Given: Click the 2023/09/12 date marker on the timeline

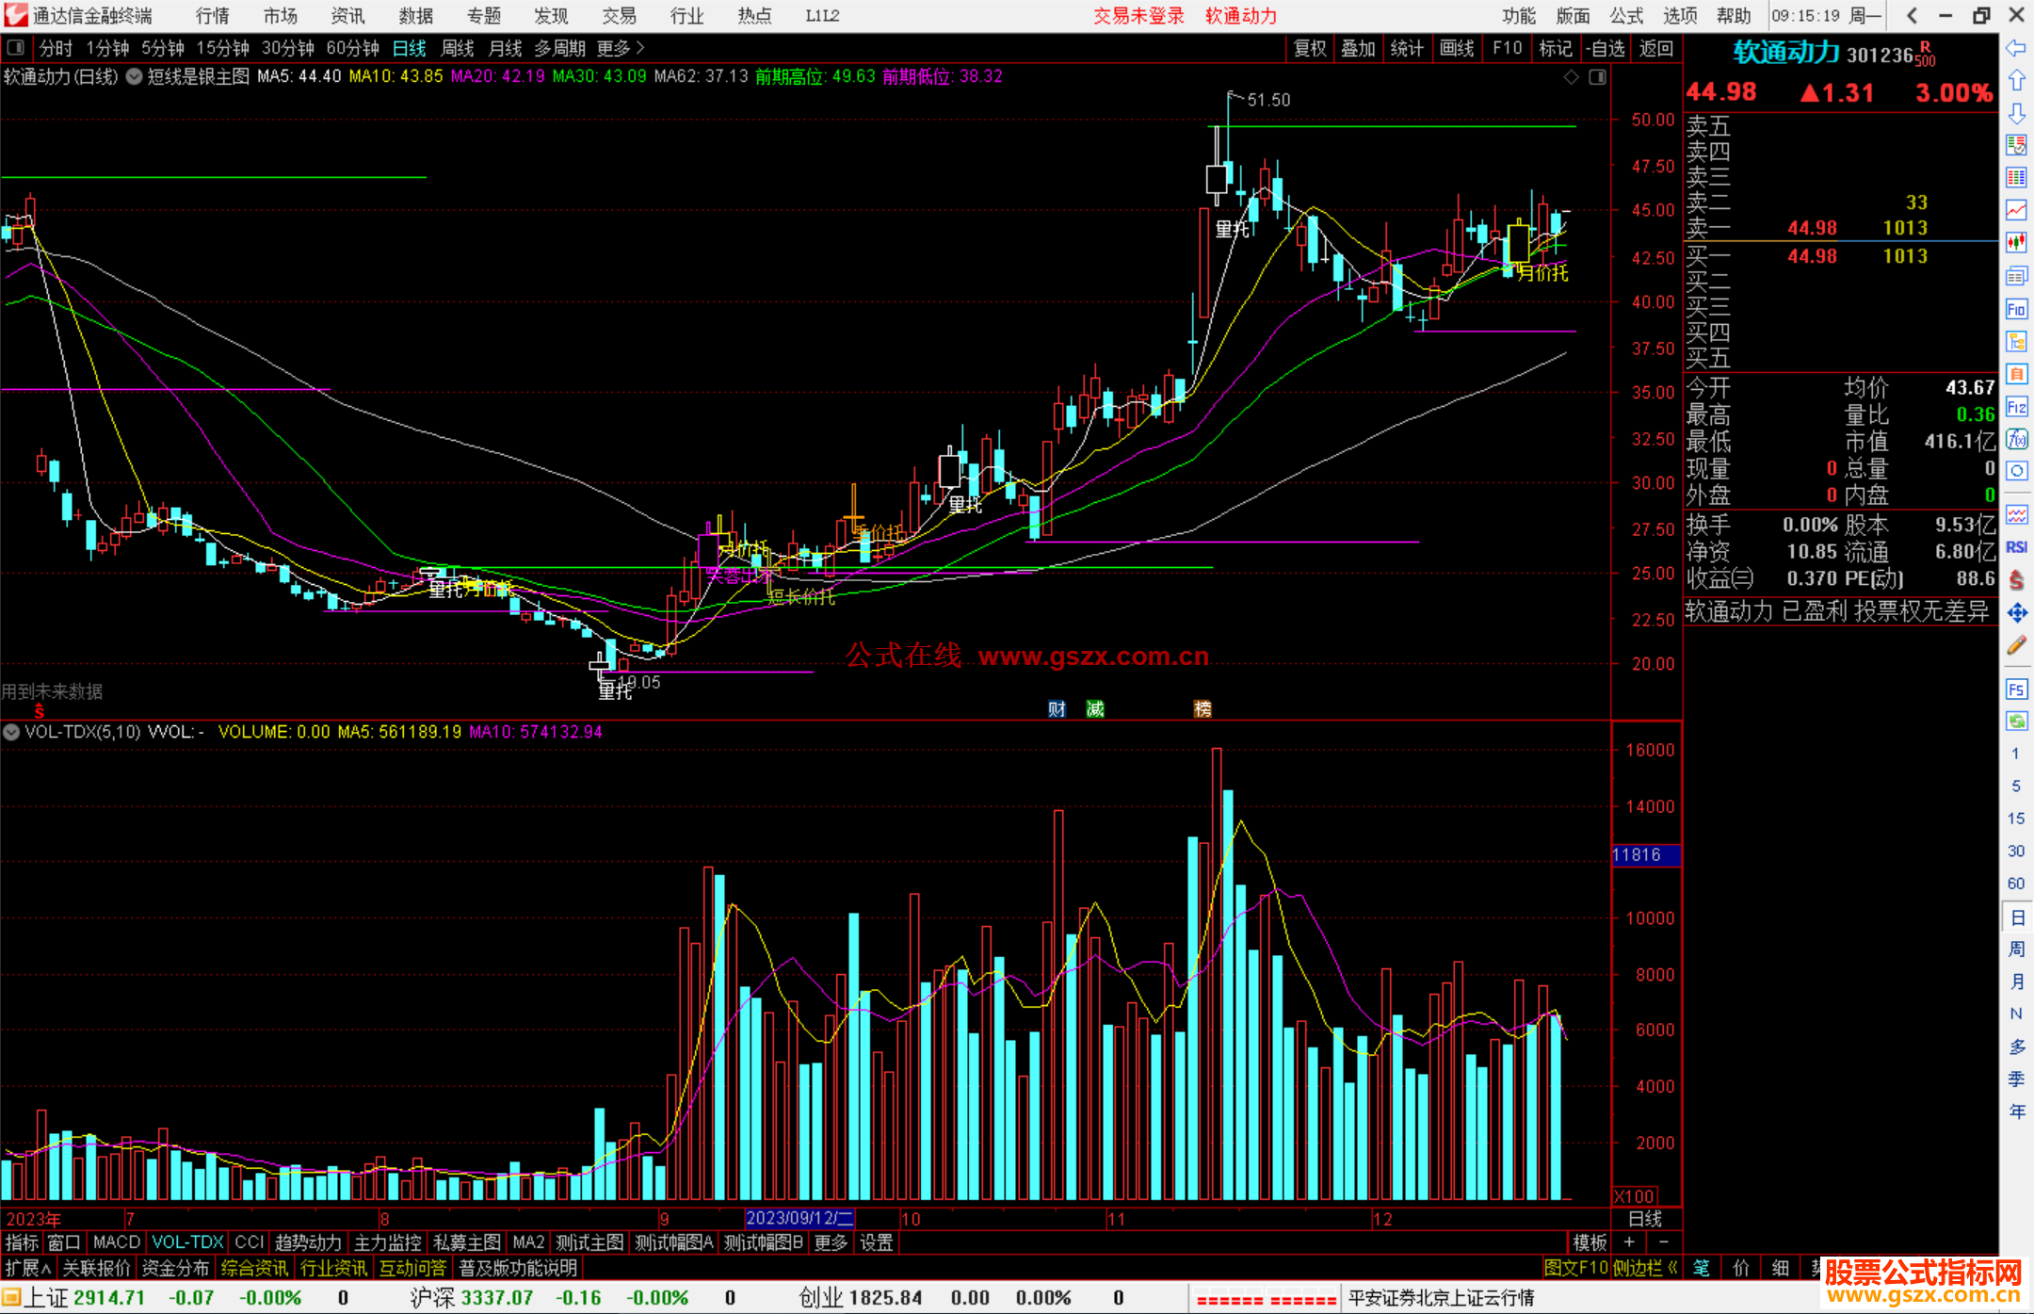Looking at the screenshot, I should [x=799, y=1219].
